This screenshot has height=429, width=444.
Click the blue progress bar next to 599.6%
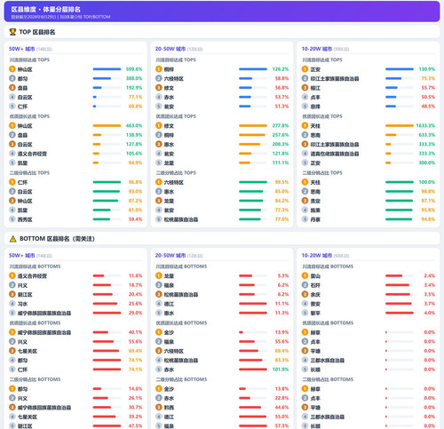(x=107, y=69)
